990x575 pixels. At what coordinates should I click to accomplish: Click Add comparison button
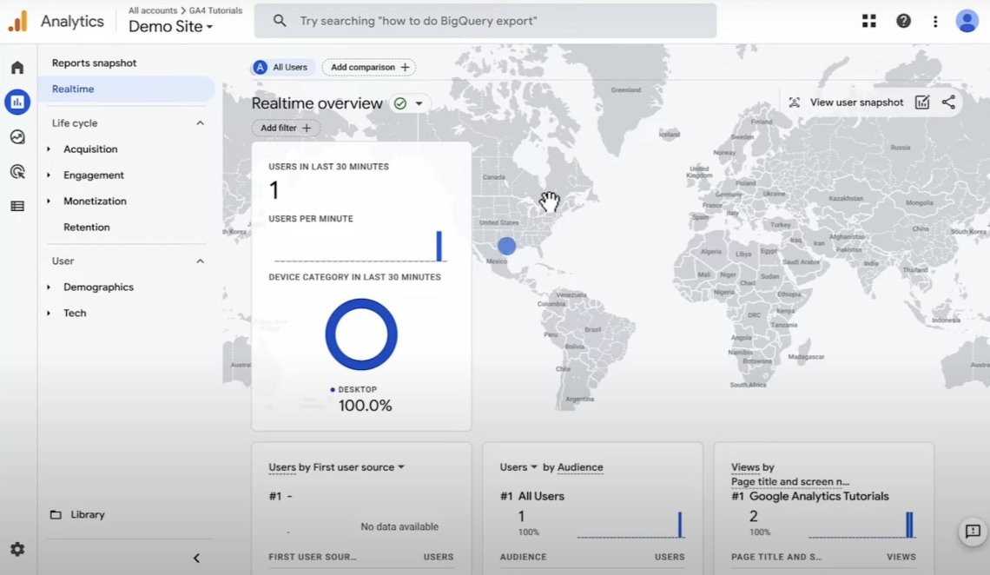(369, 67)
